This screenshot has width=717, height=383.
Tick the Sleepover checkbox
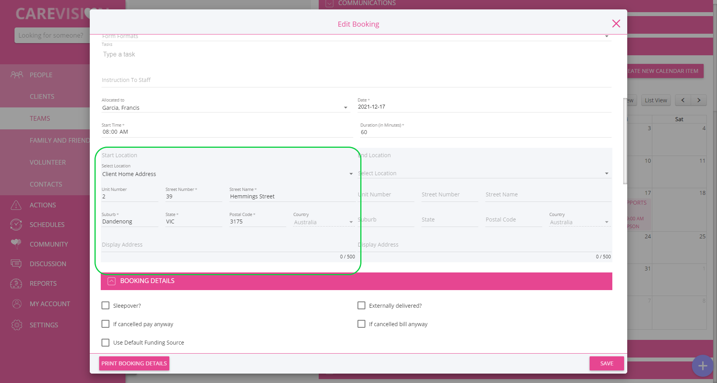pos(105,305)
